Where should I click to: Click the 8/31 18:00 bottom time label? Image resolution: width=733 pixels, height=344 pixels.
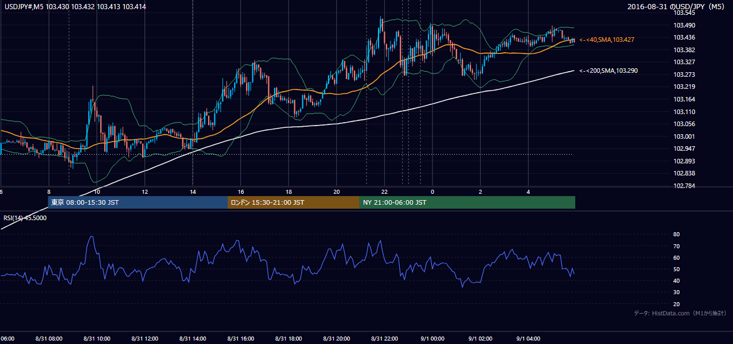288,338
